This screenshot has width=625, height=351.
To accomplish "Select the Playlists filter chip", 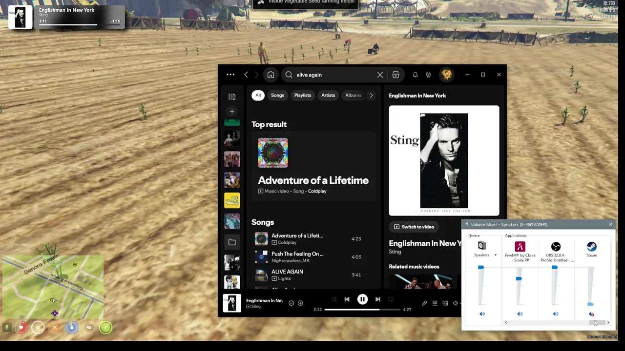I will [302, 95].
